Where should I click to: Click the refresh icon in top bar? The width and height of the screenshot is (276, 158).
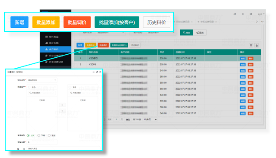click(235, 14)
